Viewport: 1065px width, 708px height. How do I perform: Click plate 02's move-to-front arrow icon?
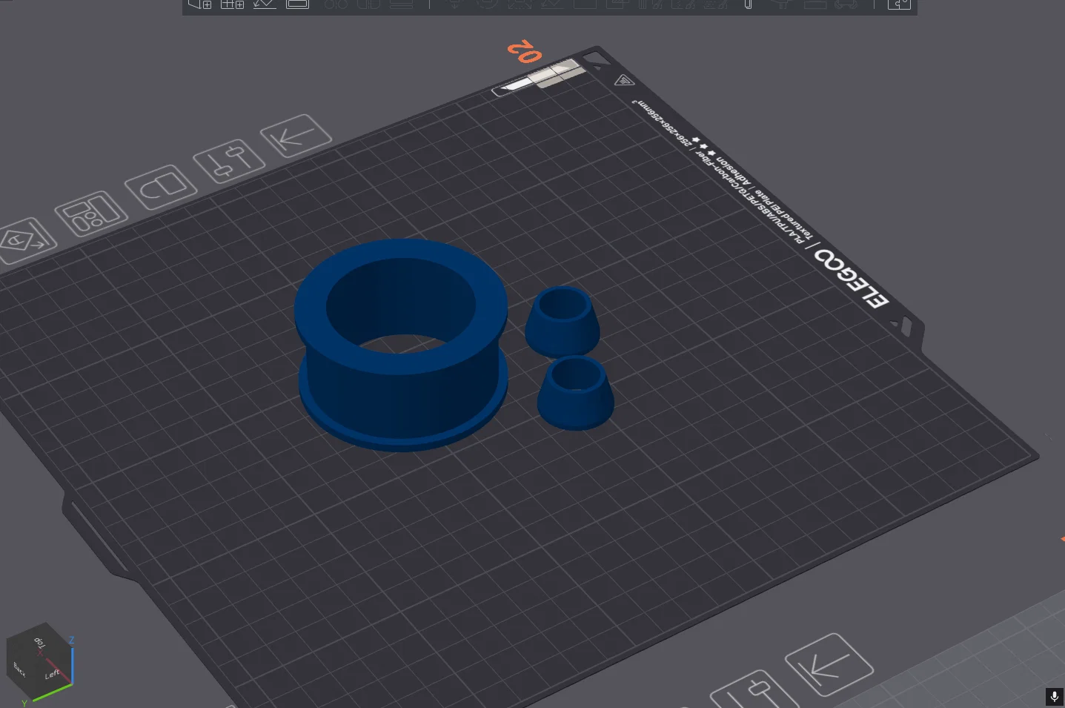pos(296,135)
